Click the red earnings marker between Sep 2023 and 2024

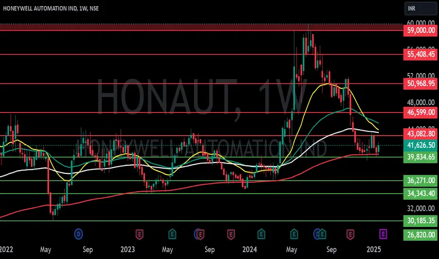pyautogui.click(x=231, y=234)
